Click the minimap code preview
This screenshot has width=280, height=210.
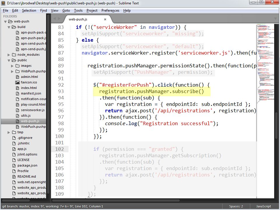(265, 63)
